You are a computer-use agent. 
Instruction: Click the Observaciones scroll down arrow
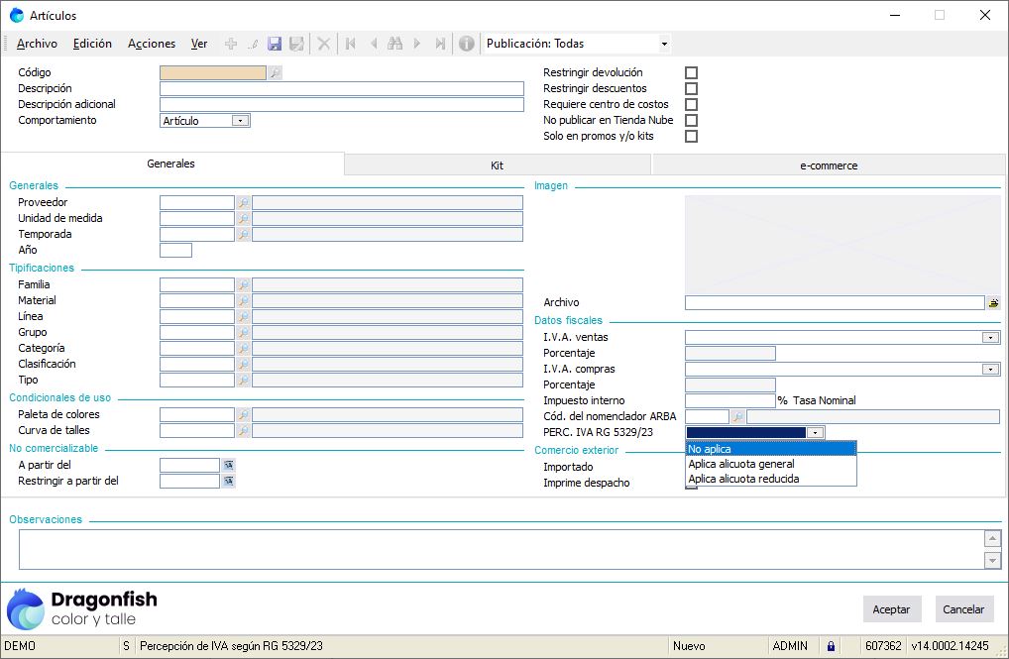(993, 561)
